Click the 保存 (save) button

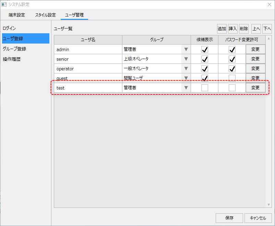click(229, 218)
